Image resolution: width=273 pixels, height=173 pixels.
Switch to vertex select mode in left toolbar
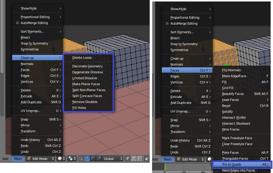coord(128,159)
